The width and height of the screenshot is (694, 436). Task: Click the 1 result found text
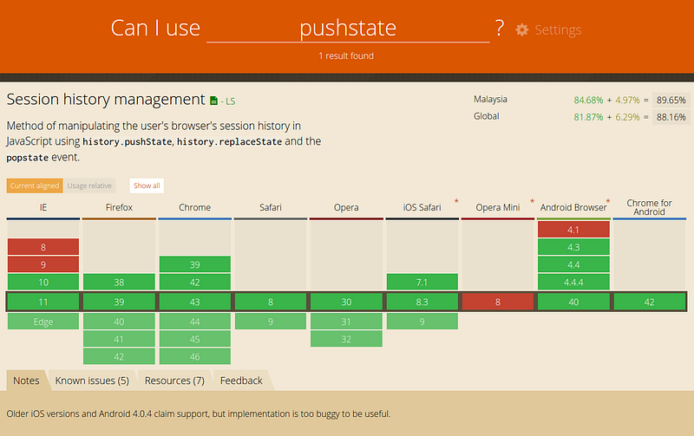(346, 56)
